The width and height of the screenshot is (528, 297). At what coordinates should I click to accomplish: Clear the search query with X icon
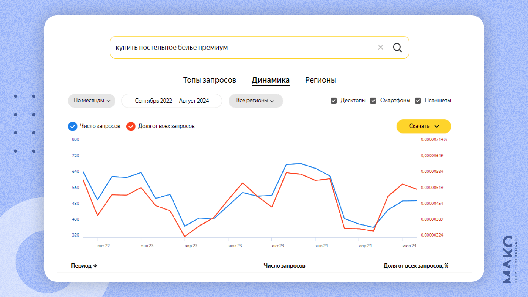click(x=381, y=47)
